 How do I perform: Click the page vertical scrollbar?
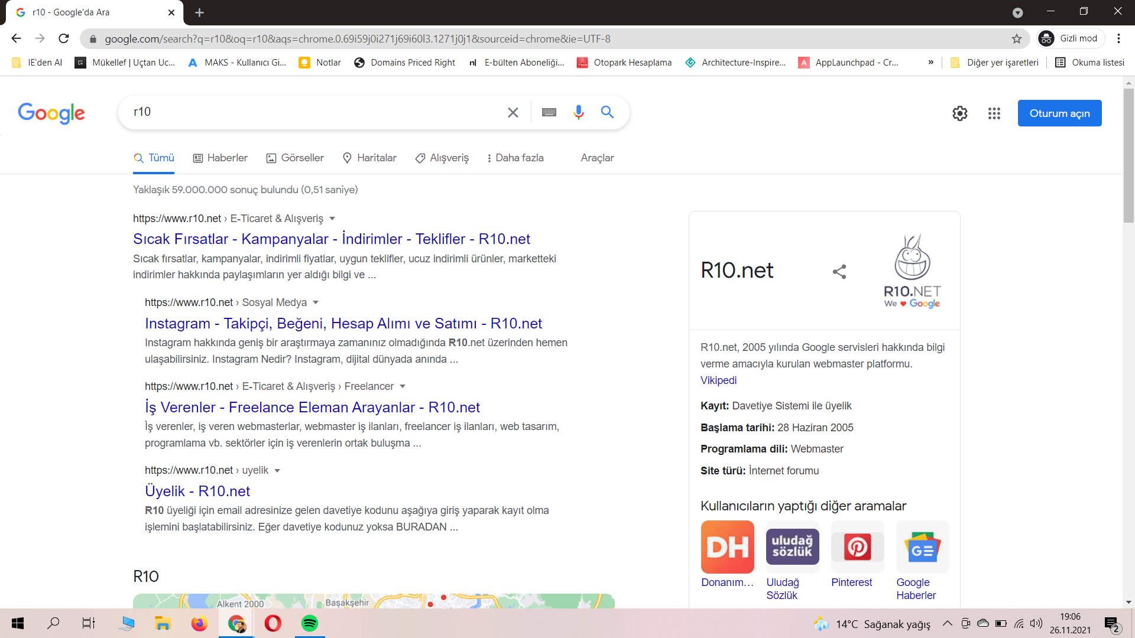click(1128, 155)
